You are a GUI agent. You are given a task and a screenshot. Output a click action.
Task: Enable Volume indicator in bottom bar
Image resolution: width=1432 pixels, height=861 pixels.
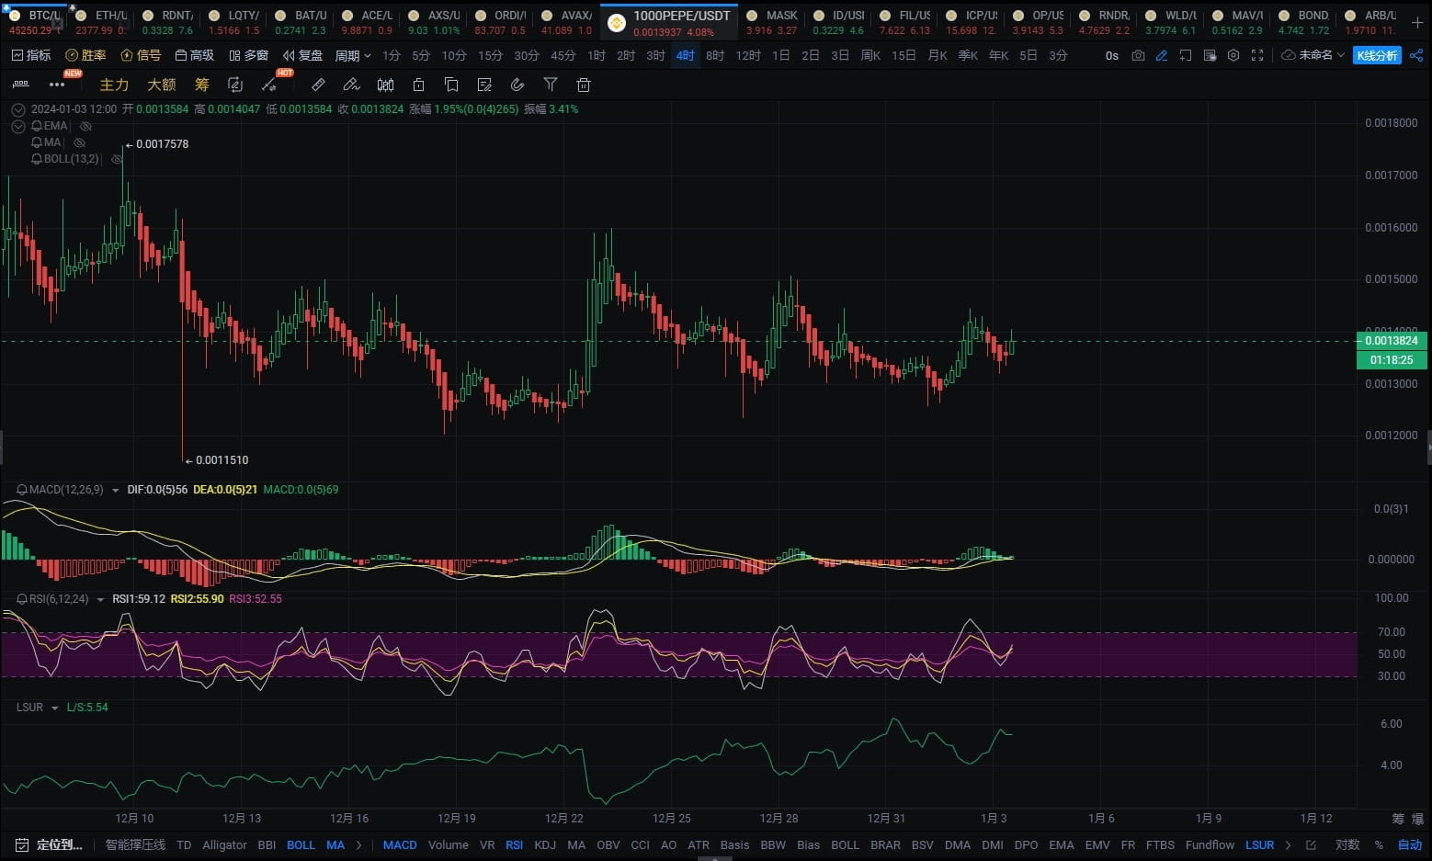pyautogui.click(x=448, y=844)
